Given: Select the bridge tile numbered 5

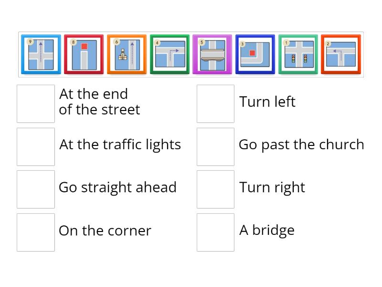Looking at the screenshot, I should point(212,54).
